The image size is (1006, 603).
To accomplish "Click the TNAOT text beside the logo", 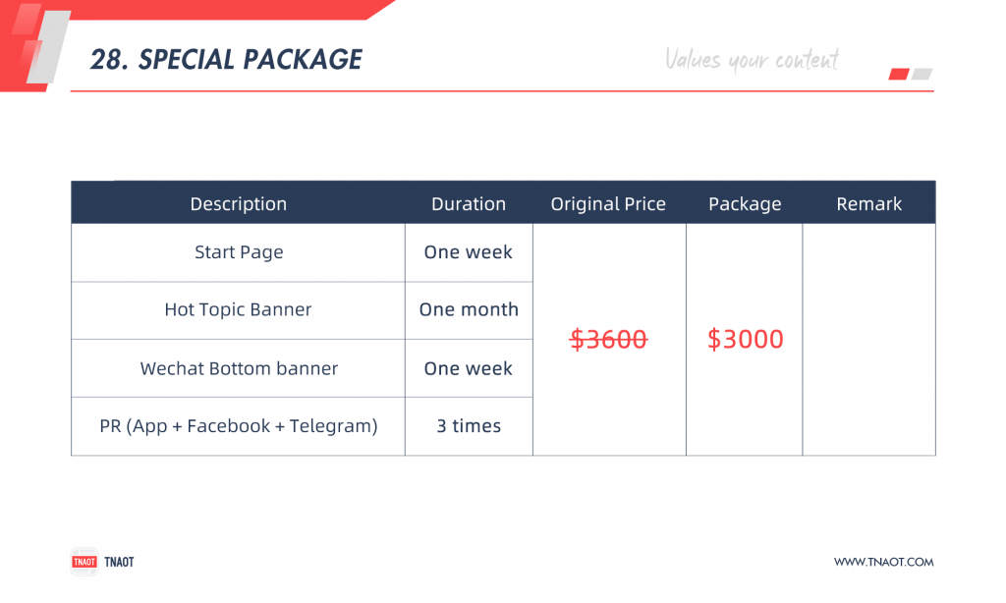I will click(119, 562).
